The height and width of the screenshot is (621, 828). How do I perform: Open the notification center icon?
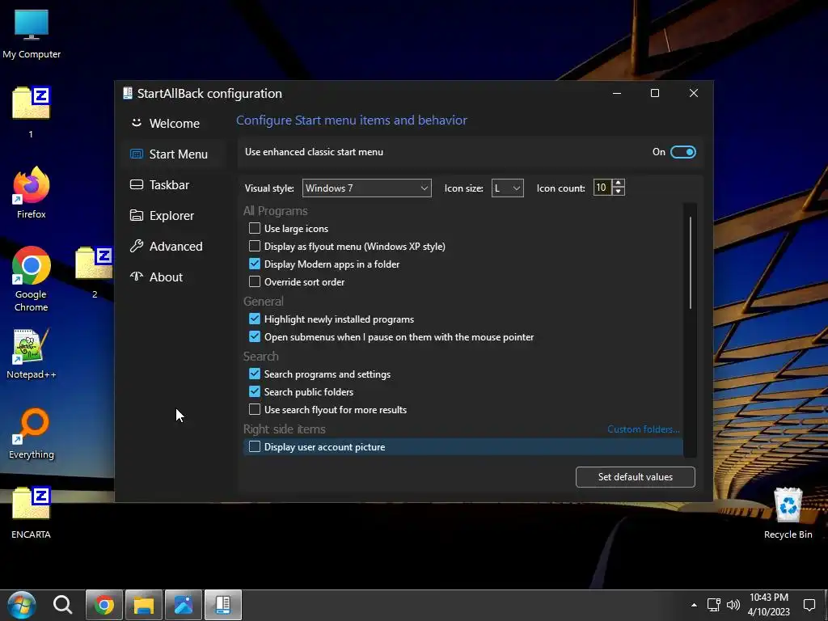(809, 605)
